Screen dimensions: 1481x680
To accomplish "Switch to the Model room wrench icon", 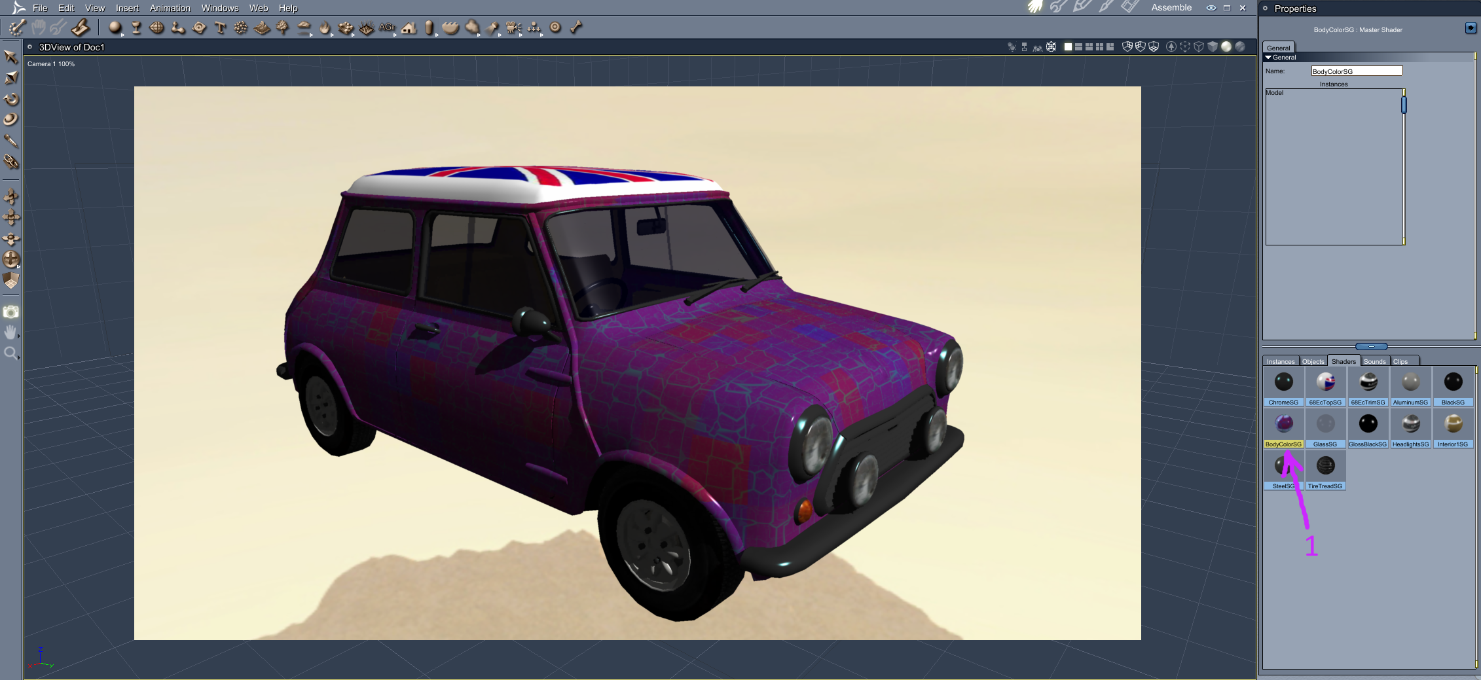I will (1058, 7).
